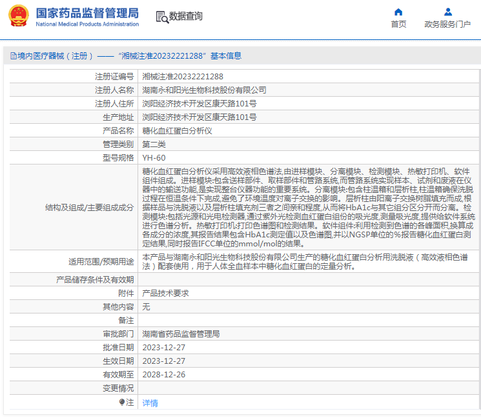Screen dimensions: 481x418
Task: Select 其他内容 value 无
Action: click(x=146, y=306)
